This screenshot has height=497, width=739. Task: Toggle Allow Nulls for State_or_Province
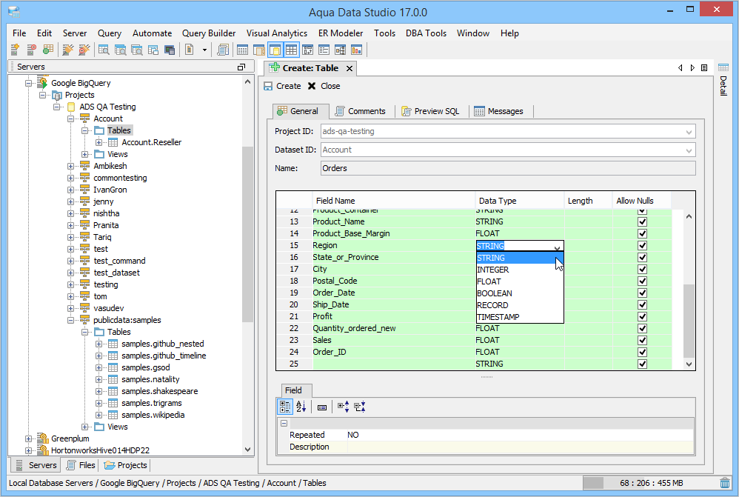pyautogui.click(x=642, y=257)
